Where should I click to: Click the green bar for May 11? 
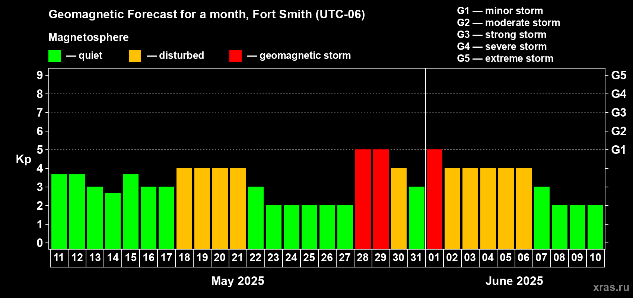tap(59, 211)
